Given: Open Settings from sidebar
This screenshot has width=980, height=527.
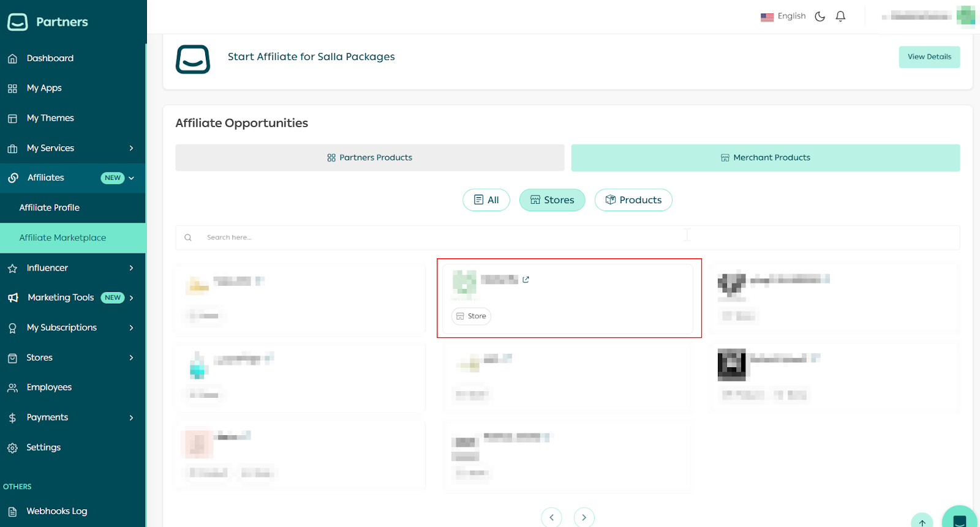Looking at the screenshot, I should click(43, 447).
